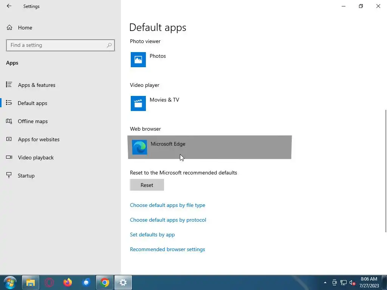Click the device tray icon beside network
Screen dimensions: 387x290
(335, 282)
